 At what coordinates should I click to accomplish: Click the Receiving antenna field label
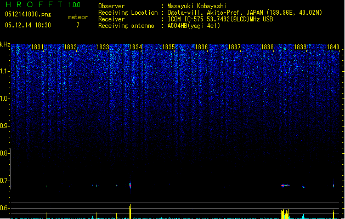click(x=126, y=26)
